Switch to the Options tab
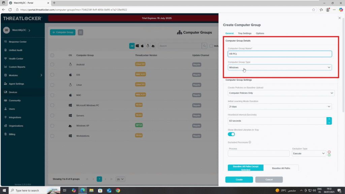Viewport: 345px width, 194px height. tap(260, 33)
